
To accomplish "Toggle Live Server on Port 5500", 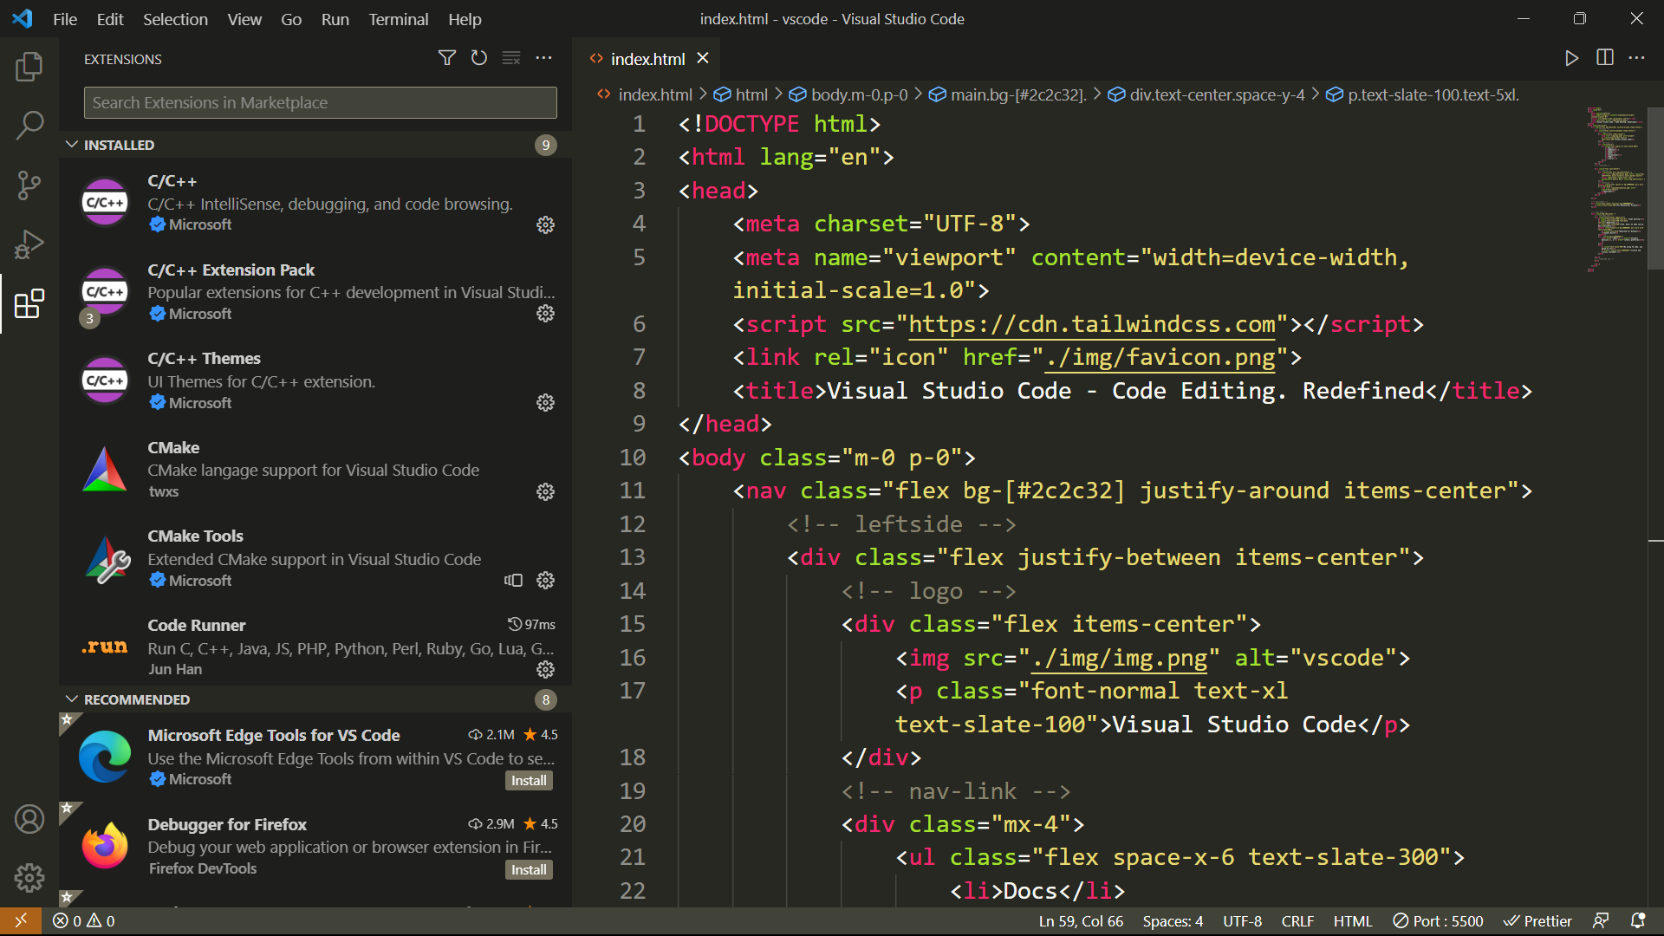I will point(1438,920).
